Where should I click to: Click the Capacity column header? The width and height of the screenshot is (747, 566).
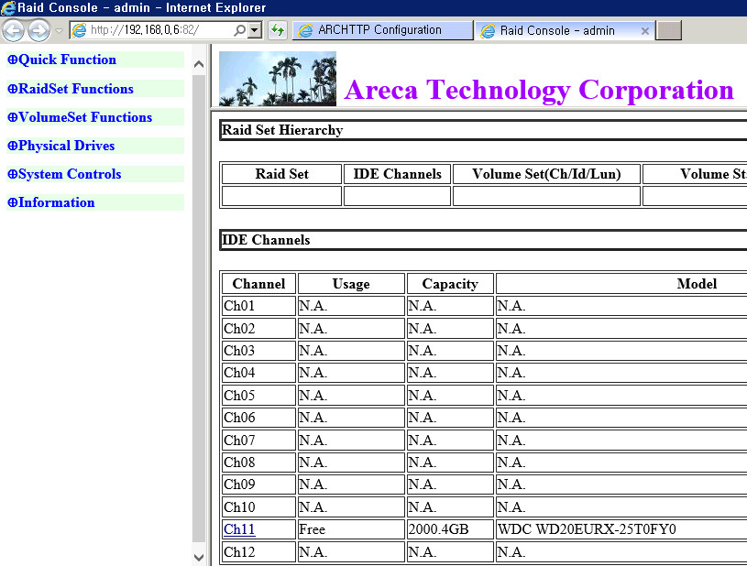pos(450,284)
